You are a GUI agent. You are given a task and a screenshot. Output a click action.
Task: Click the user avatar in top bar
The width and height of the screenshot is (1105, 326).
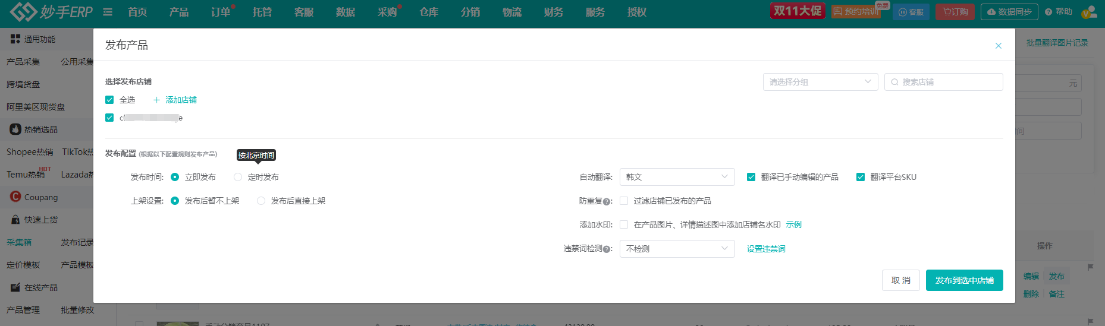(1089, 12)
